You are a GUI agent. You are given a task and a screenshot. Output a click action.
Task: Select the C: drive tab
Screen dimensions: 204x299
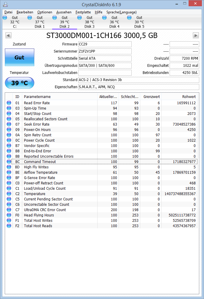coord(15,22)
